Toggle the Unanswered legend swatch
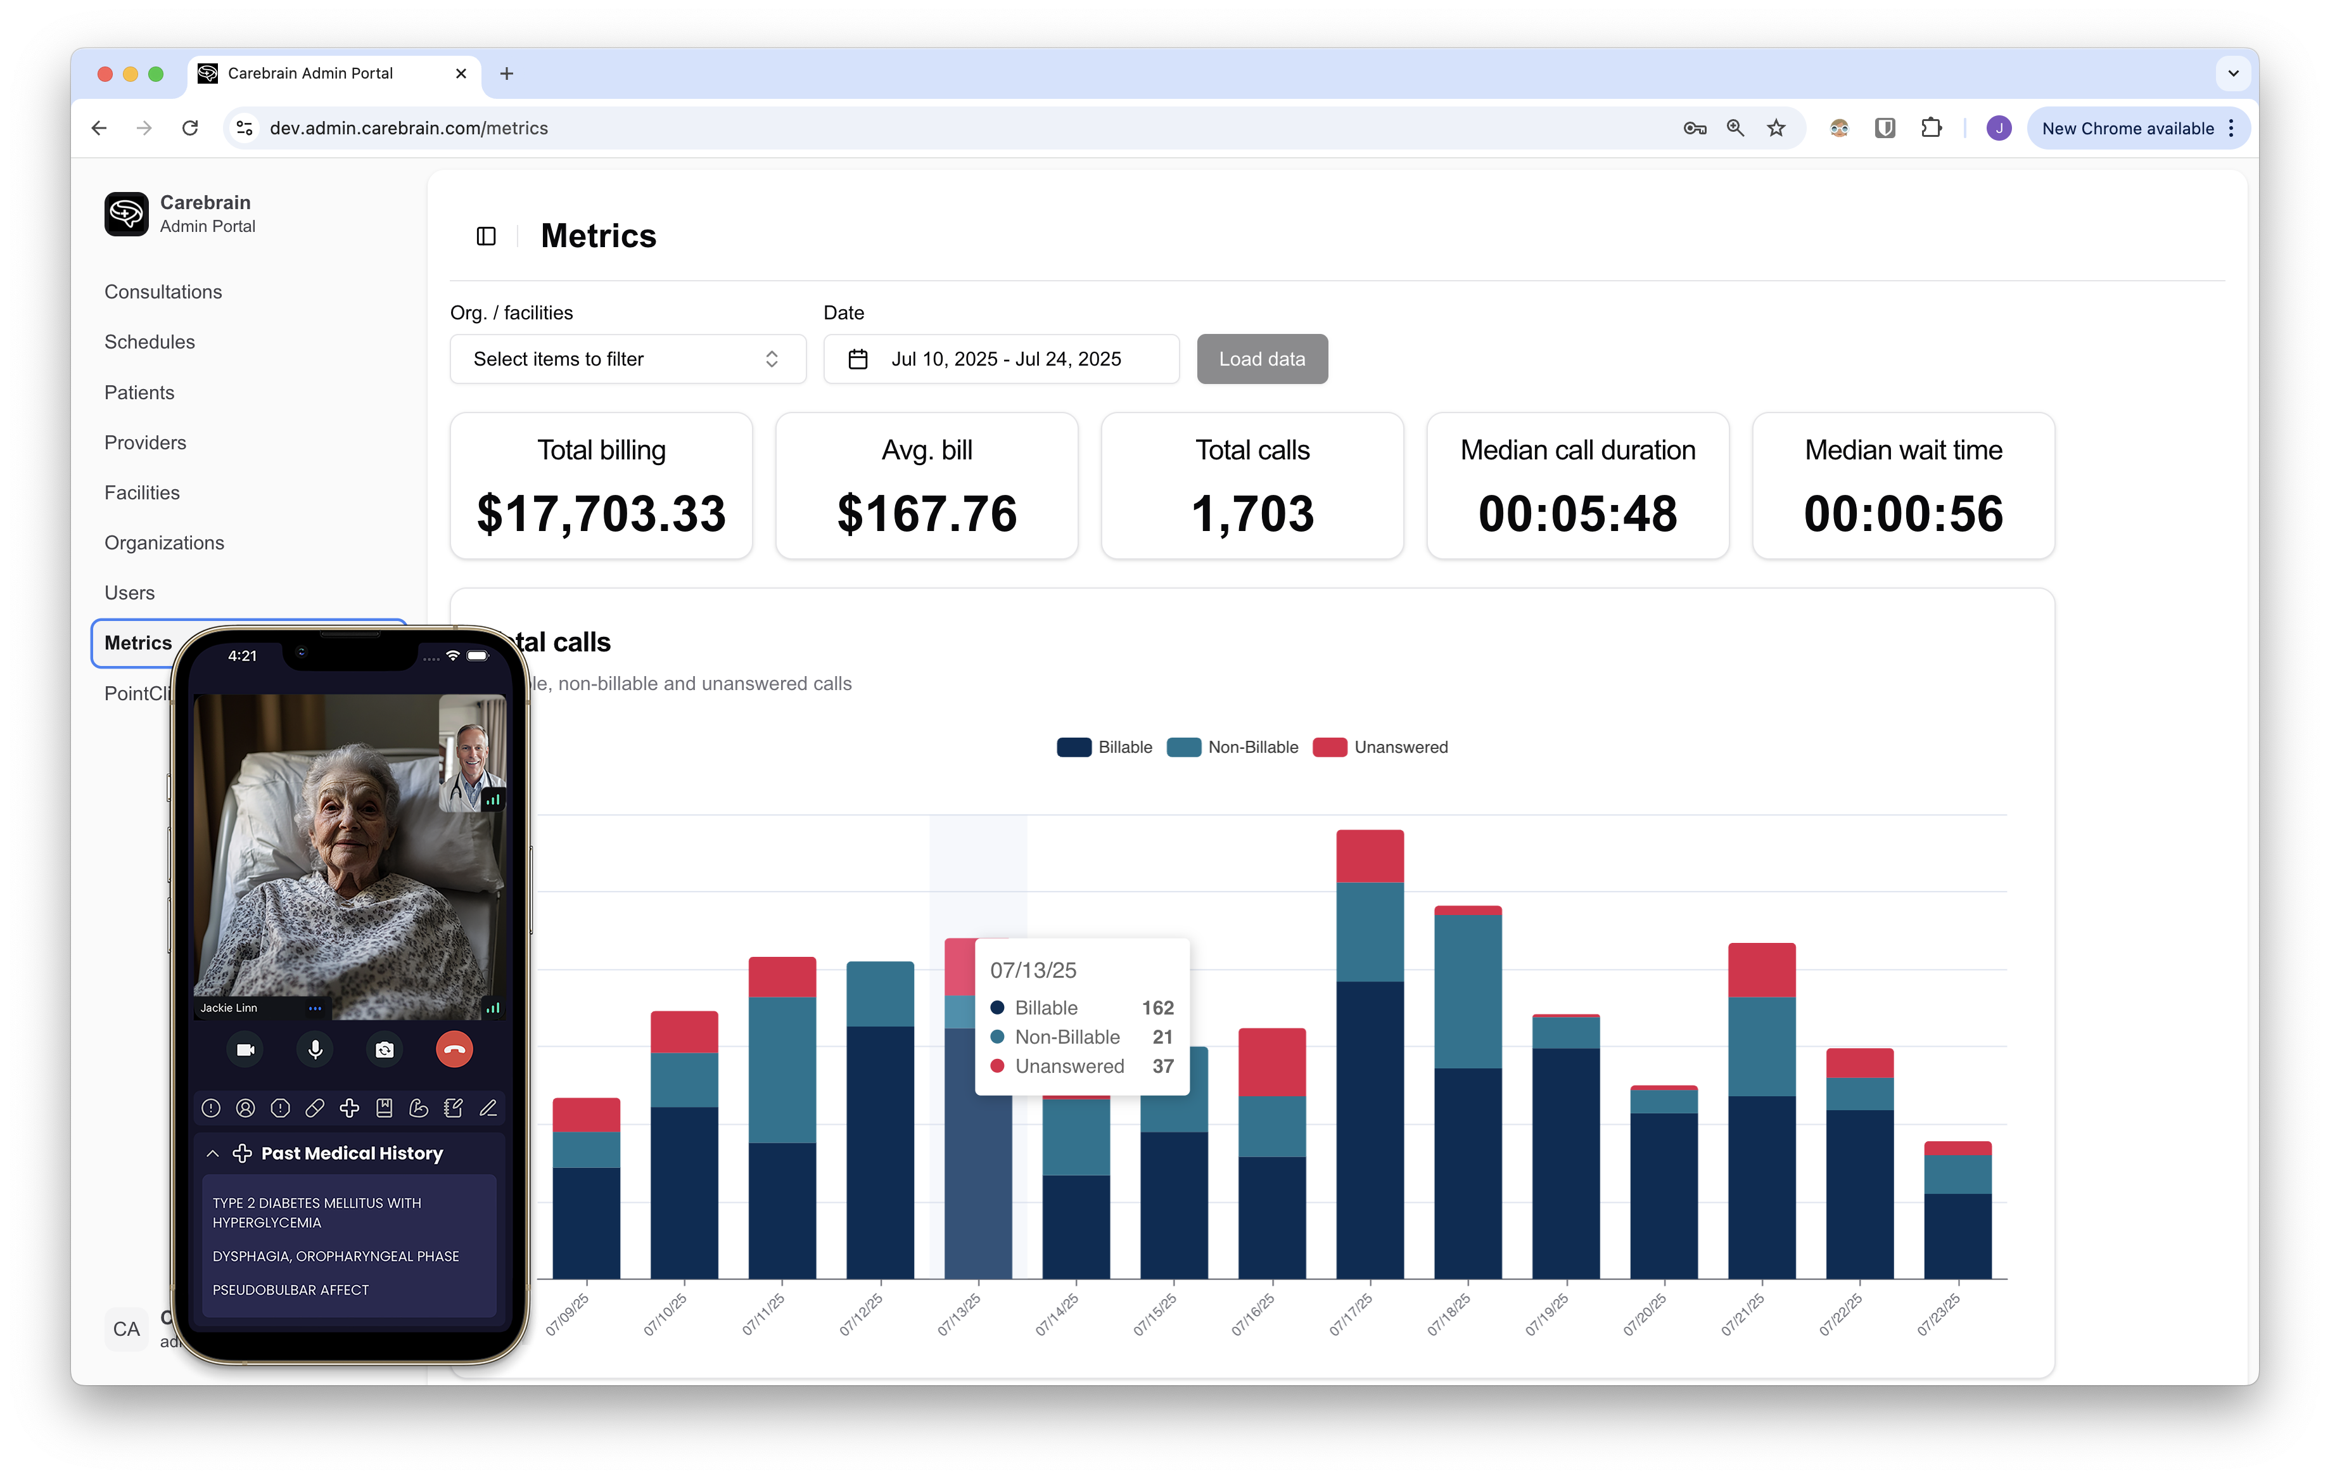Image resolution: width=2330 pixels, height=1479 pixels. [x=1330, y=747]
